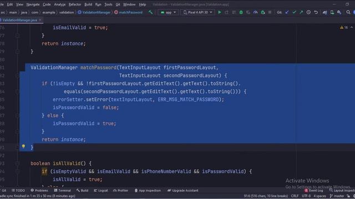Open the Build tool window
This screenshot has width=355, height=199.
tap(83, 190)
